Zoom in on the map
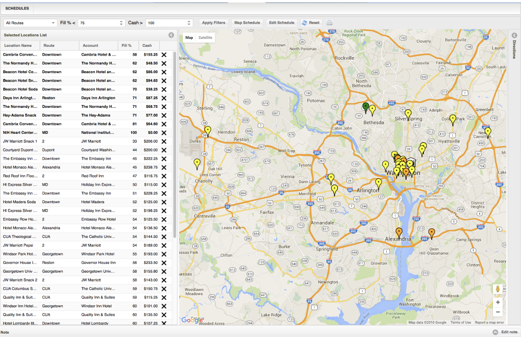 tap(498, 302)
